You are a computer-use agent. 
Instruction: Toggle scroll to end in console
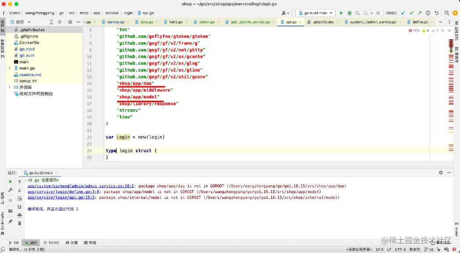[20, 207]
